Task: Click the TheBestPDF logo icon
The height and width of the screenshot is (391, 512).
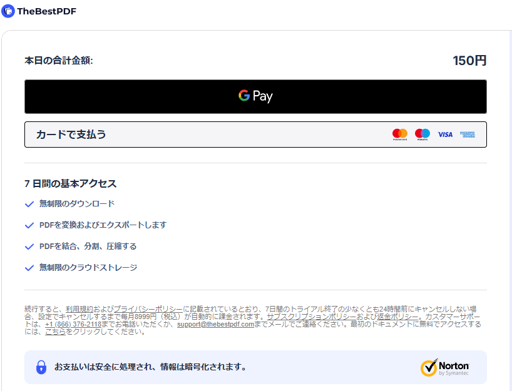Action: [x=8, y=11]
